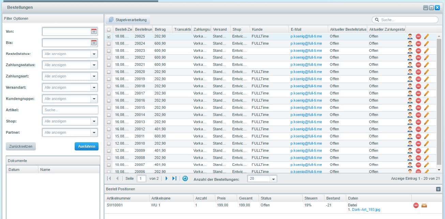Open the Bestellstatus filter dropdown
The image size is (445, 219).
point(94,54)
